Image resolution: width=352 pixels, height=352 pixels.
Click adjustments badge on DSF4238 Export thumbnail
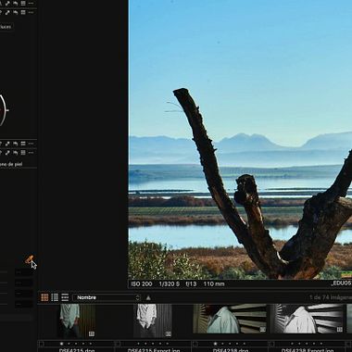[x=339, y=330]
